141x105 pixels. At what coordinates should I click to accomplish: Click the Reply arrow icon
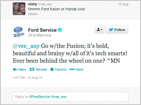tap(15, 70)
